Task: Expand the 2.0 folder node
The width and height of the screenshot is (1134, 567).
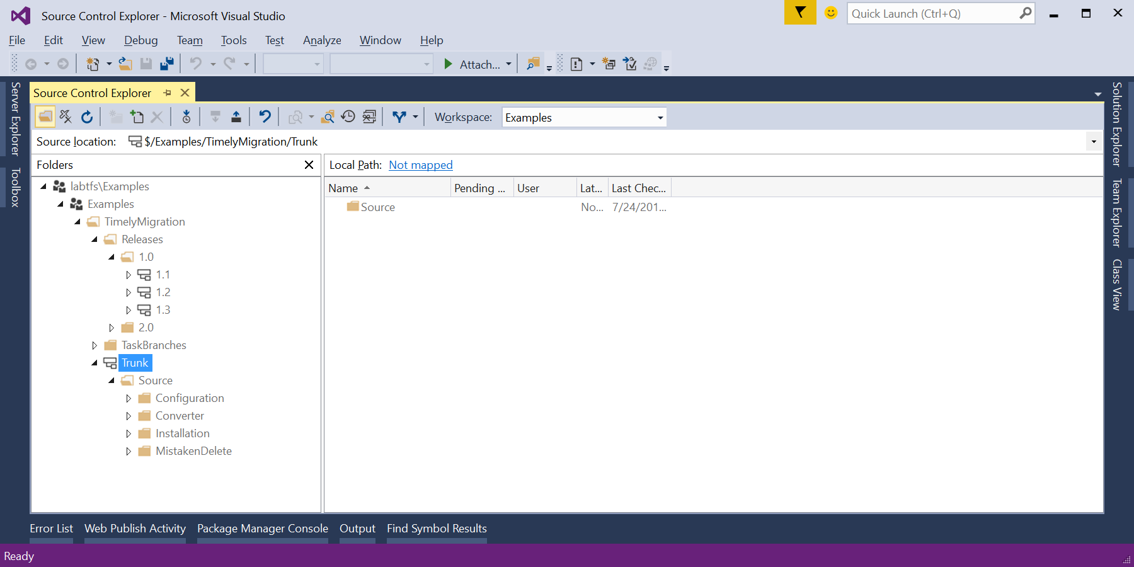Action: click(x=112, y=328)
